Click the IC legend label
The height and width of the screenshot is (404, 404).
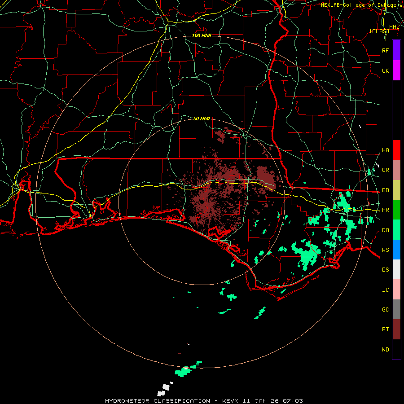(x=386, y=290)
